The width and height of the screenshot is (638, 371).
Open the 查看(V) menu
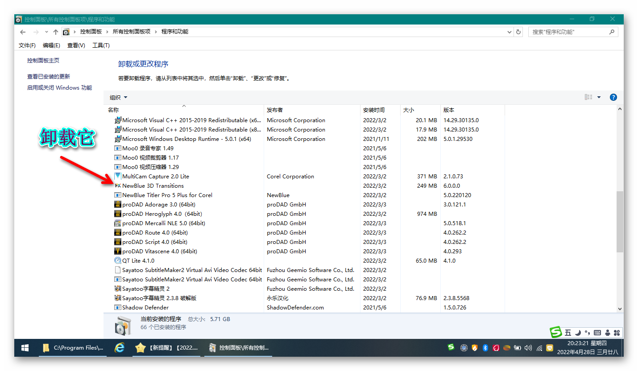tap(76, 45)
